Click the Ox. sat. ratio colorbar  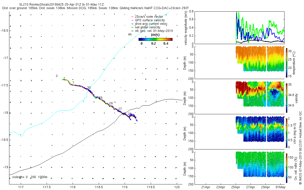[x=287, y=168]
